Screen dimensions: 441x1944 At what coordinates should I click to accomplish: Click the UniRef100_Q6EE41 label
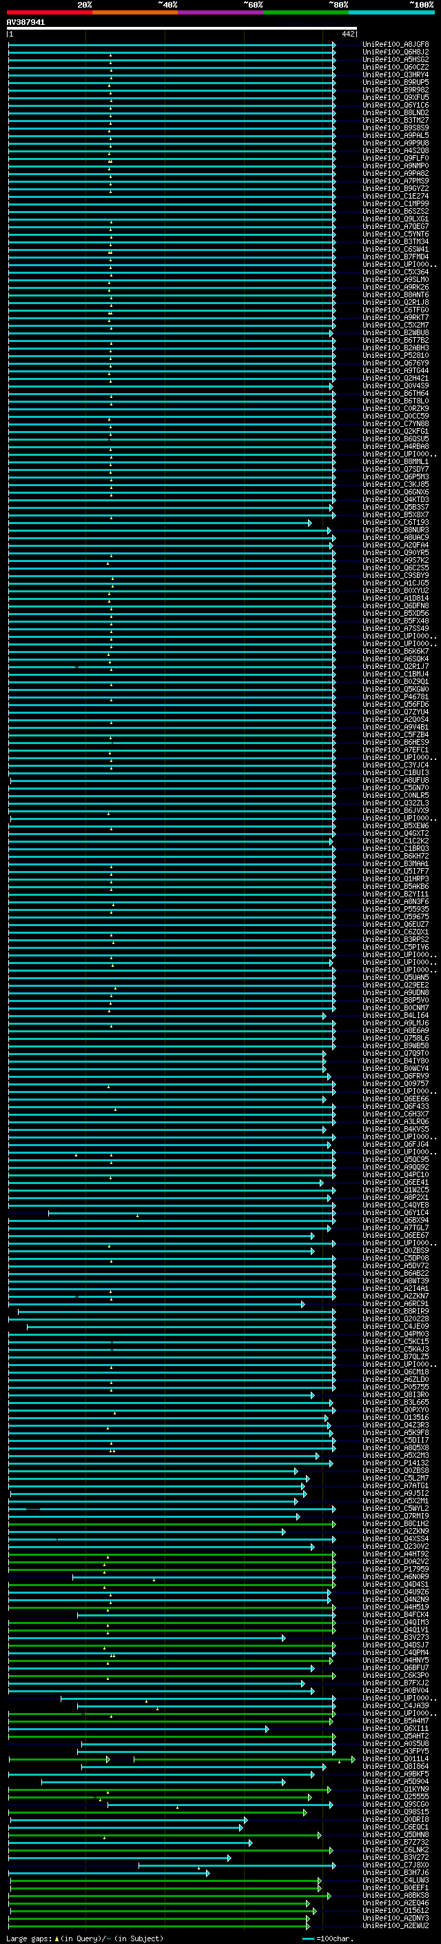[396, 1182]
